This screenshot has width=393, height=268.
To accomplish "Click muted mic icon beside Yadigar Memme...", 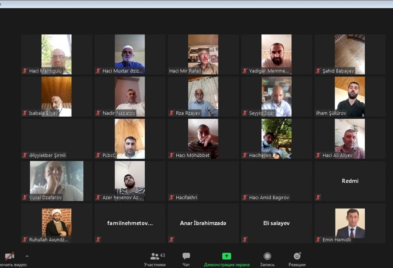I will click(x=245, y=71).
